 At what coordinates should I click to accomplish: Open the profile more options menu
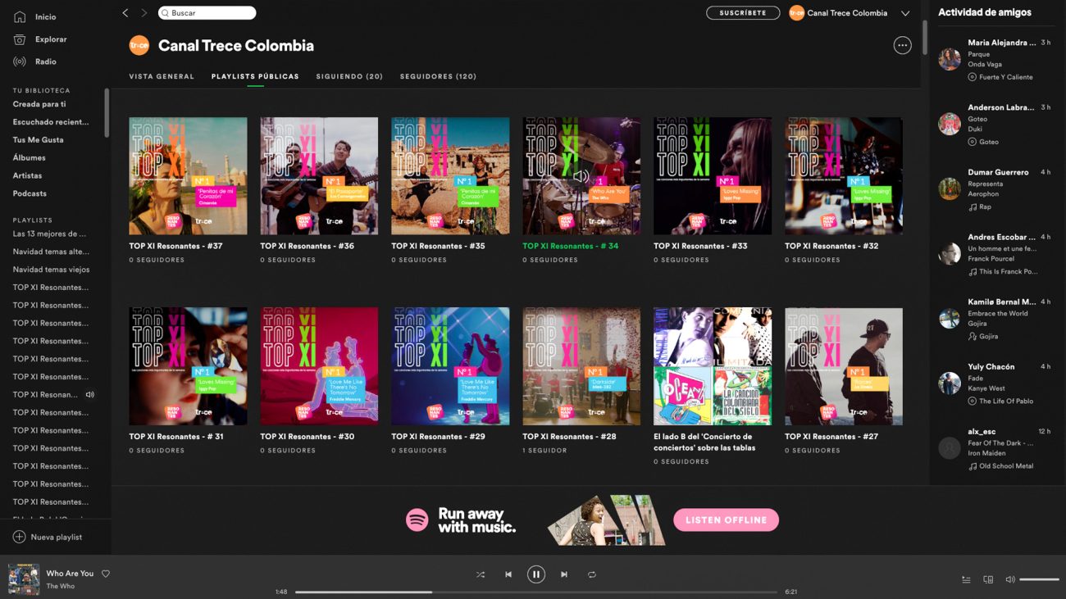pos(902,45)
